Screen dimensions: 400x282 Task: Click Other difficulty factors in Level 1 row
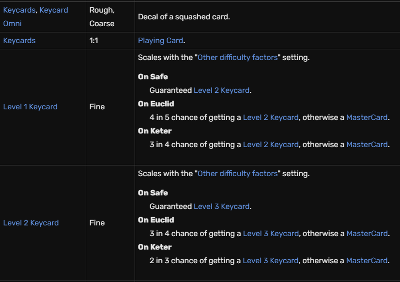pyautogui.click(x=237, y=57)
